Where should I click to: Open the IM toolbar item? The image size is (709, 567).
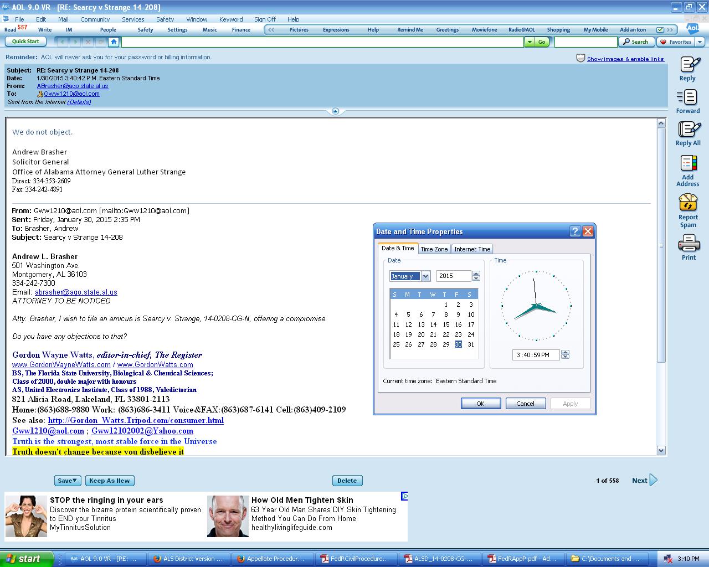coord(69,30)
